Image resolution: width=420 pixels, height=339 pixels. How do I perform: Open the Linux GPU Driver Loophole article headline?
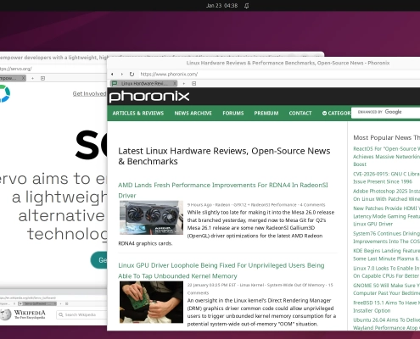click(x=221, y=270)
